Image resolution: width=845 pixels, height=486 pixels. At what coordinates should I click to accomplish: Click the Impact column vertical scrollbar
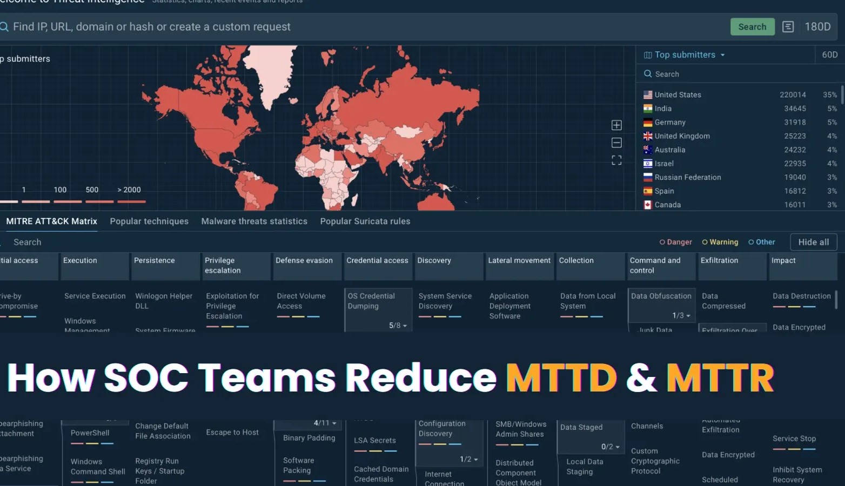pos(836,300)
